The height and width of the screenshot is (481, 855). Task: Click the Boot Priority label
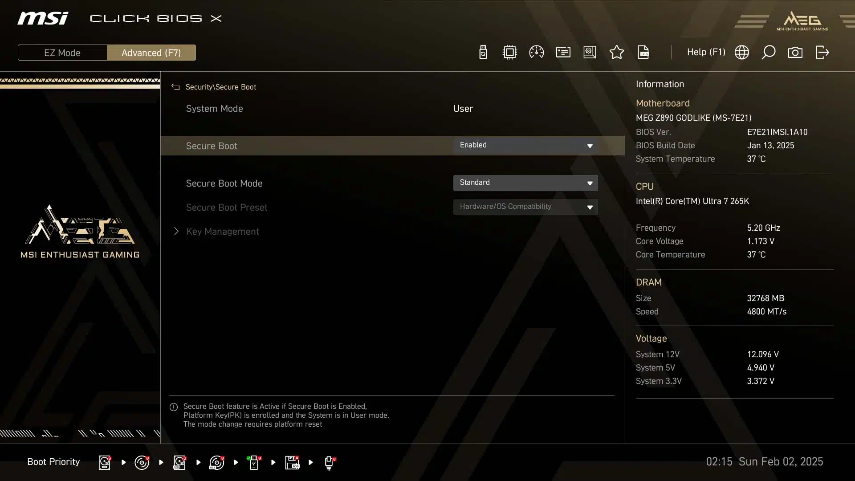[53, 462]
